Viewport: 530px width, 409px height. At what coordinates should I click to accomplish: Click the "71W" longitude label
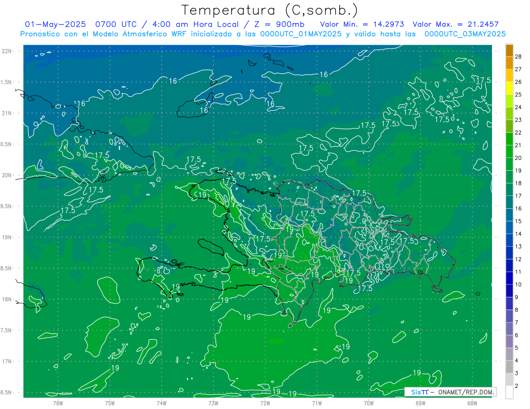click(317, 403)
